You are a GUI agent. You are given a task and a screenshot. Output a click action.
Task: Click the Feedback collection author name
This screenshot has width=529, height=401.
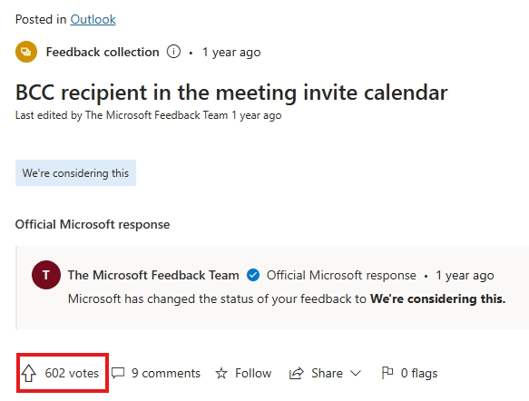pyautogui.click(x=103, y=52)
